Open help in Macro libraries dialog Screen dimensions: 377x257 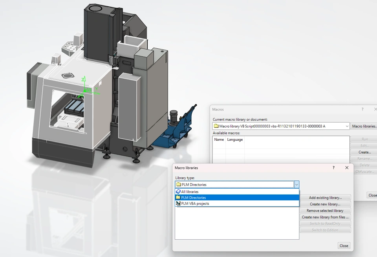coord(333,168)
